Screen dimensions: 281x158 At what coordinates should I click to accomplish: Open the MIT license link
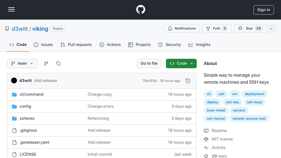[218, 139]
